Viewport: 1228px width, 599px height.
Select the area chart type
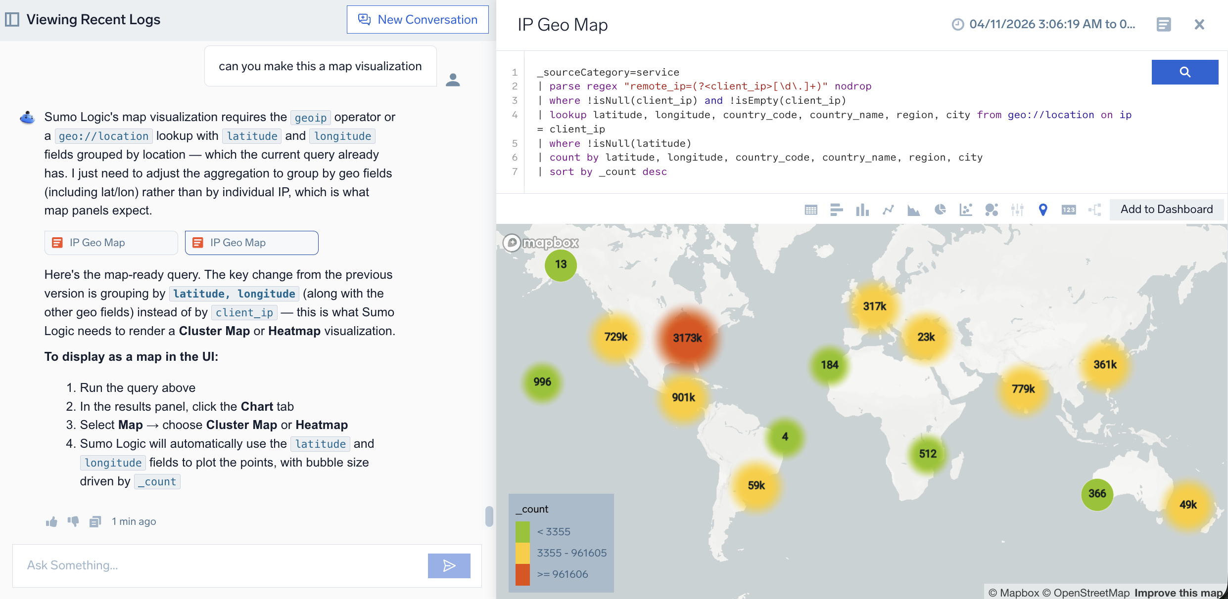914,210
